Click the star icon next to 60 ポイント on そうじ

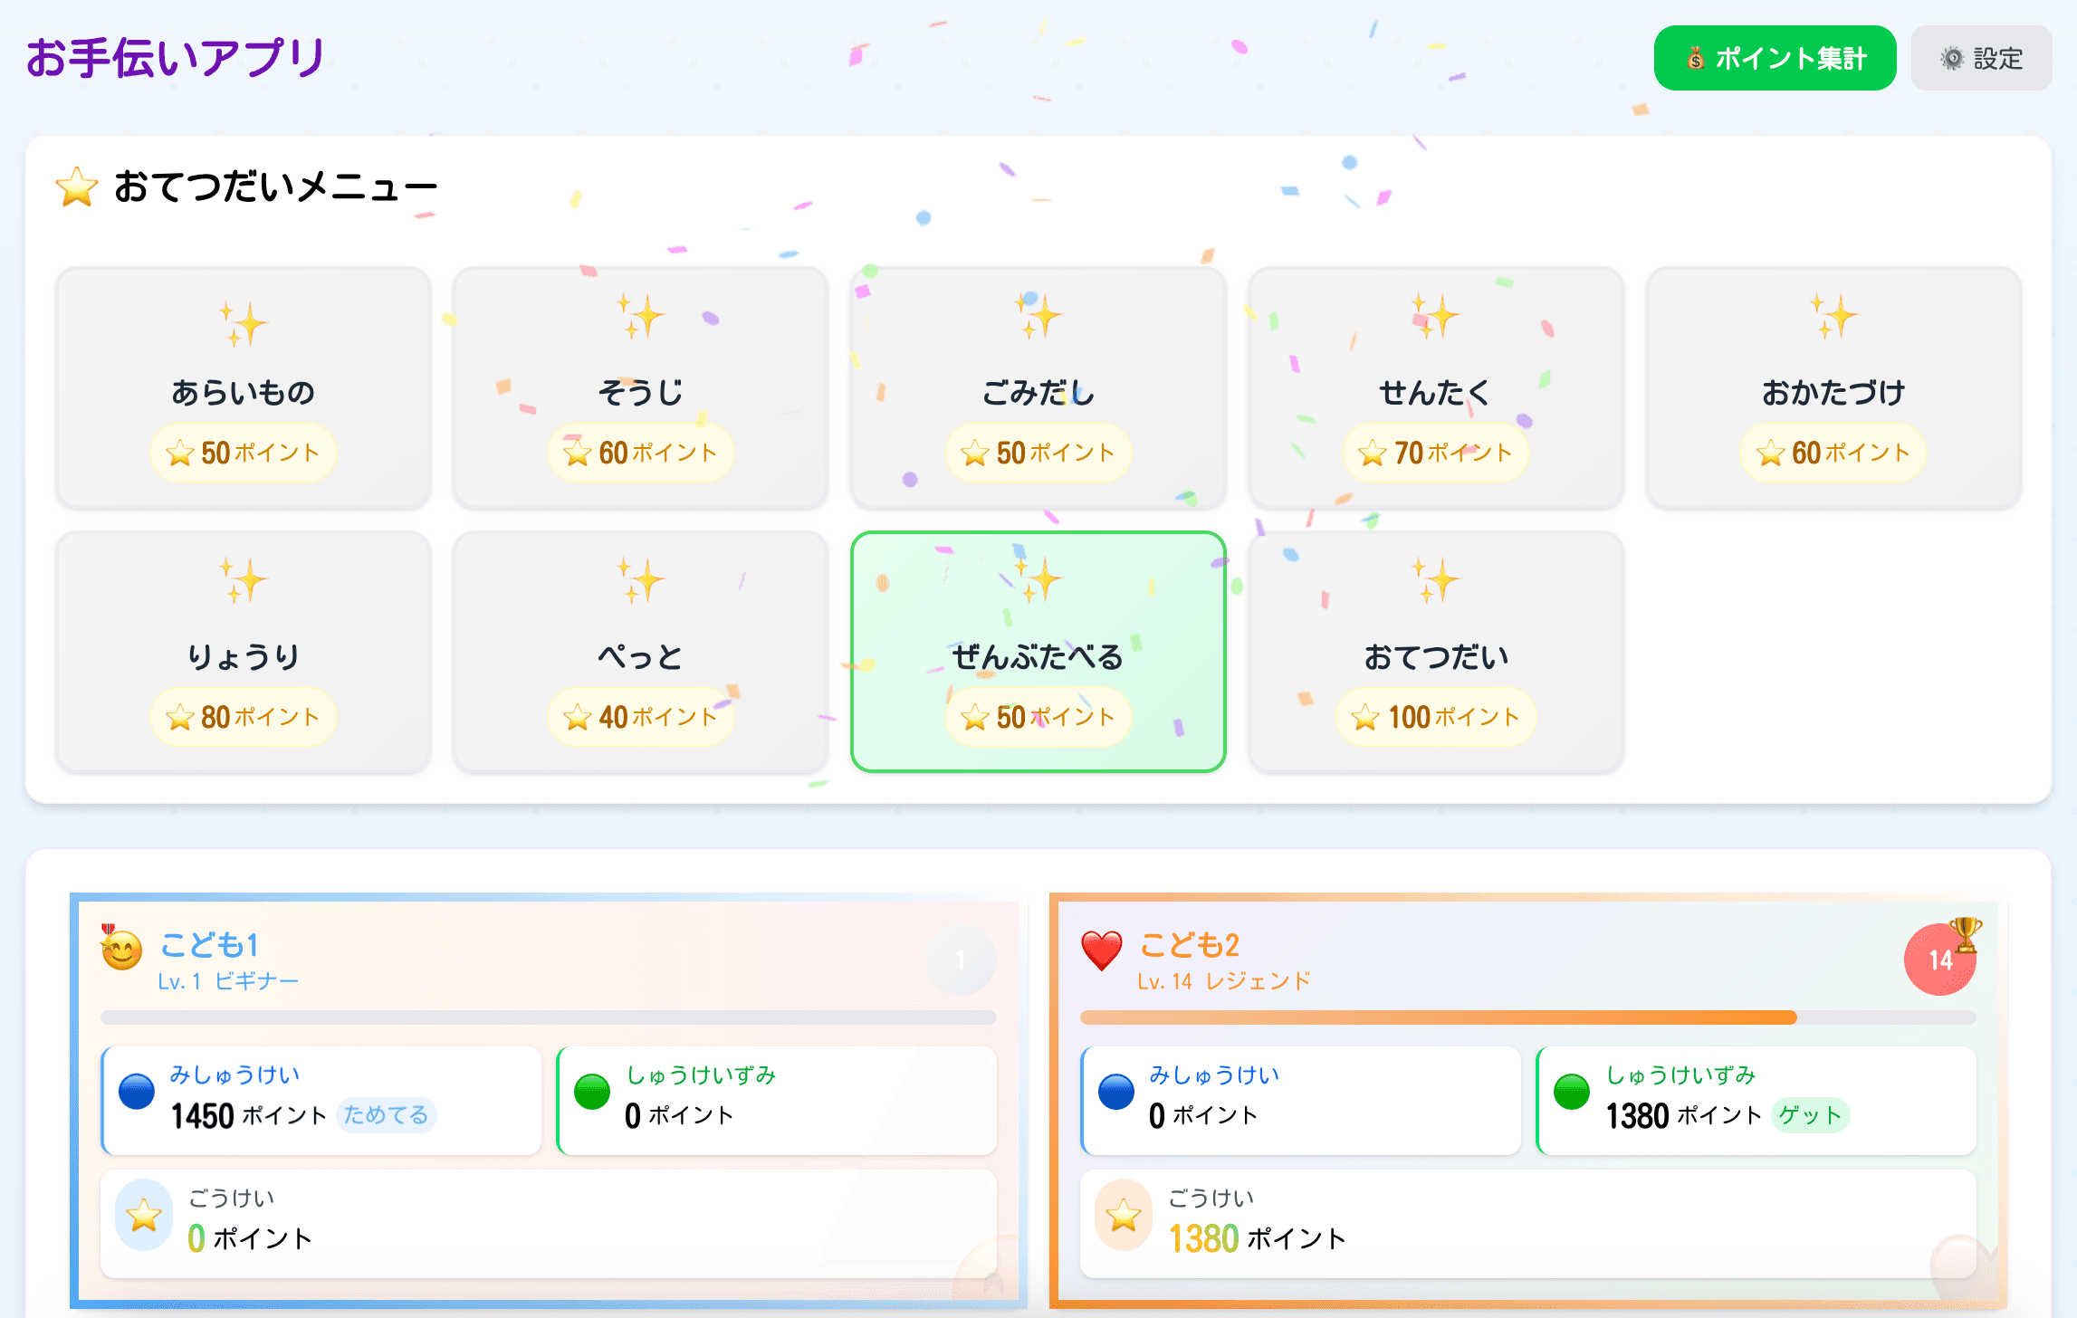(x=578, y=454)
